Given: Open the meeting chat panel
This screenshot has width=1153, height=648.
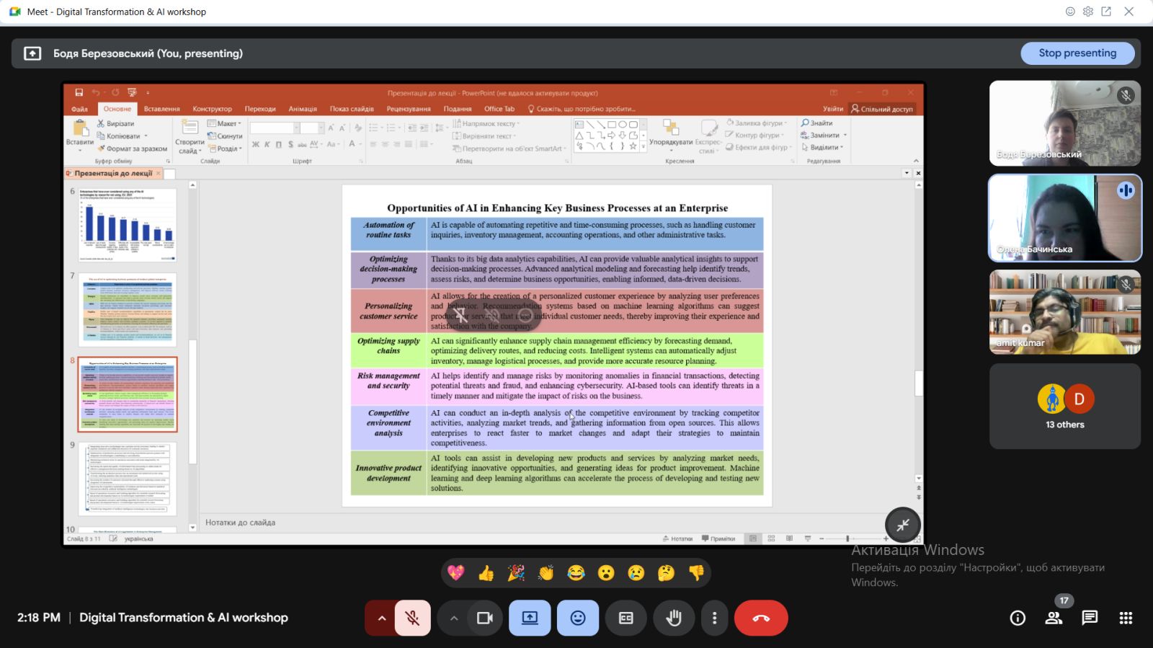Looking at the screenshot, I should click(x=1090, y=618).
